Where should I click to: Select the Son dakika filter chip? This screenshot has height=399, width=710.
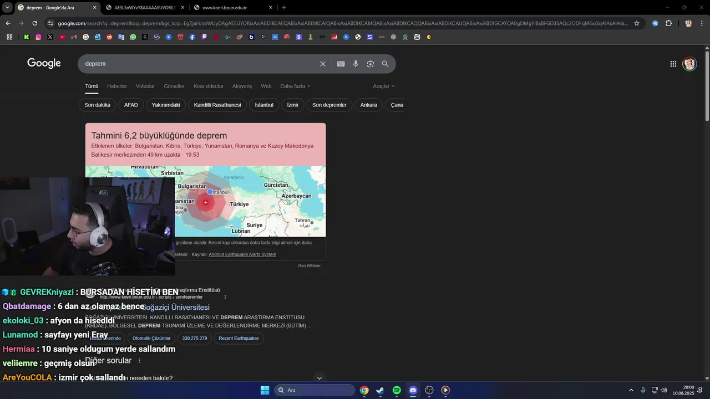pyautogui.click(x=97, y=105)
